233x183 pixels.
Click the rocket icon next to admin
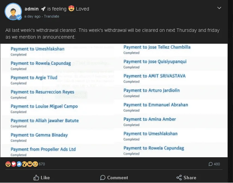tap(43, 9)
